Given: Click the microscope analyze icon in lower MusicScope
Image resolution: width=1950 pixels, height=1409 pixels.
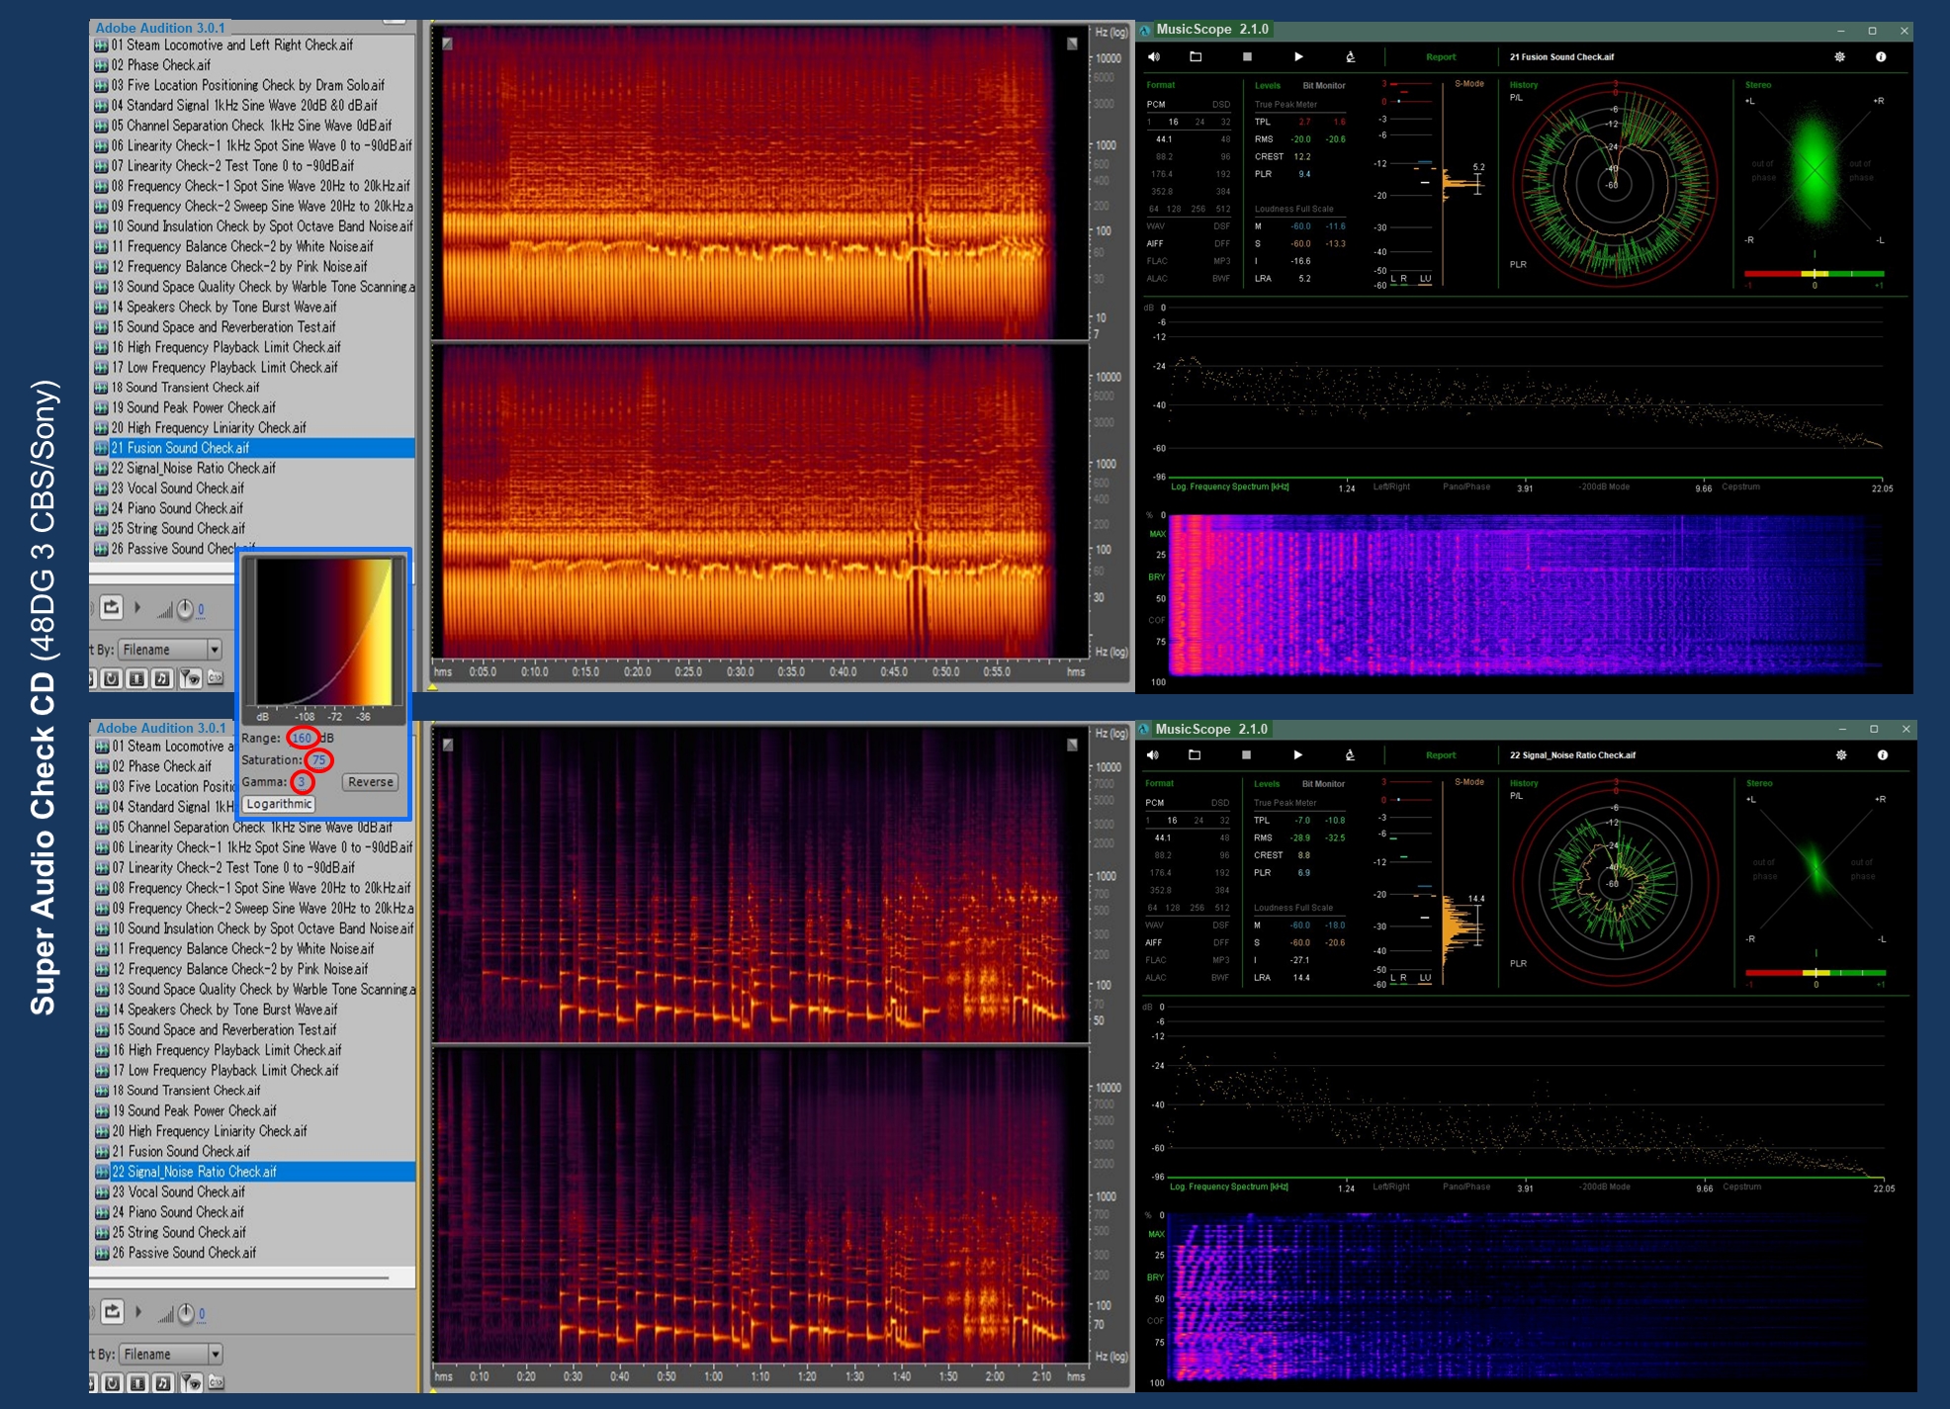Looking at the screenshot, I should click(x=1350, y=755).
